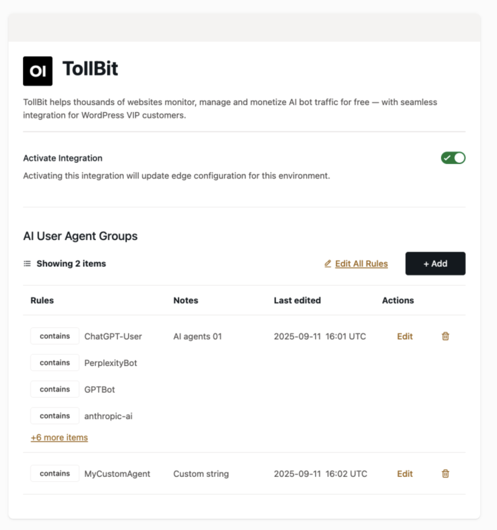Viewport: 497px width, 530px height.
Task: Click the TollBit logo icon
Action: [38, 71]
